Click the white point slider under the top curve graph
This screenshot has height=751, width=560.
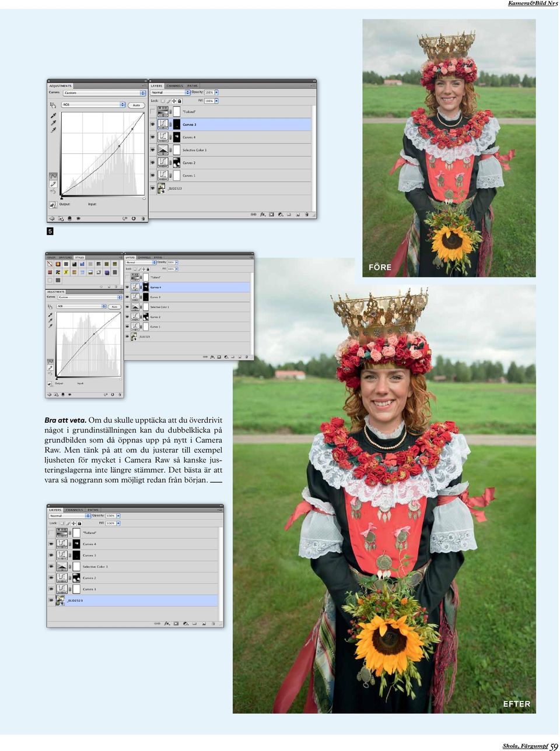point(144,198)
